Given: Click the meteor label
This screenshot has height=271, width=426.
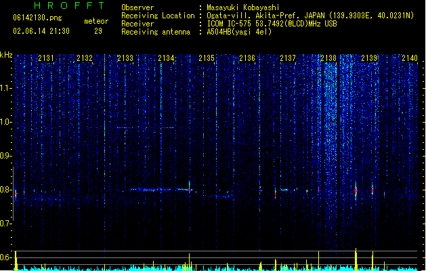Looking at the screenshot, I should tap(96, 21).
